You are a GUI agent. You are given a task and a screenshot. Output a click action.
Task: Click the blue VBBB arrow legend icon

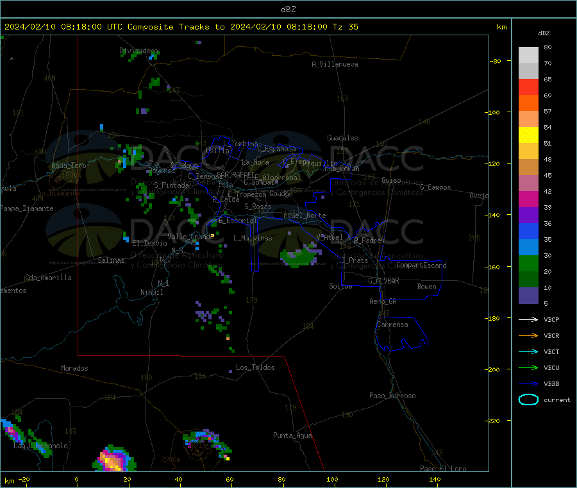pyautogui.click(x=528, y=383)
